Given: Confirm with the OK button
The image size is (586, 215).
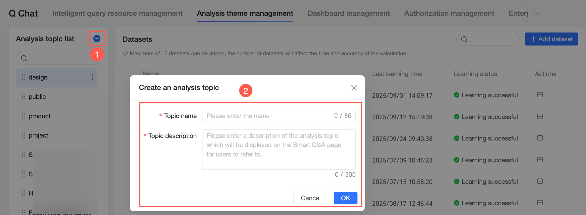Looking at the screenshot, I should [345, 198].
